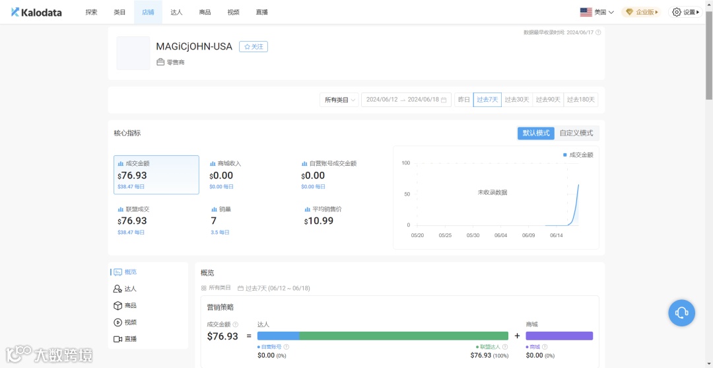713x368 pixels.
Task: Open the customer support headset button
Action: click(681, 313)
